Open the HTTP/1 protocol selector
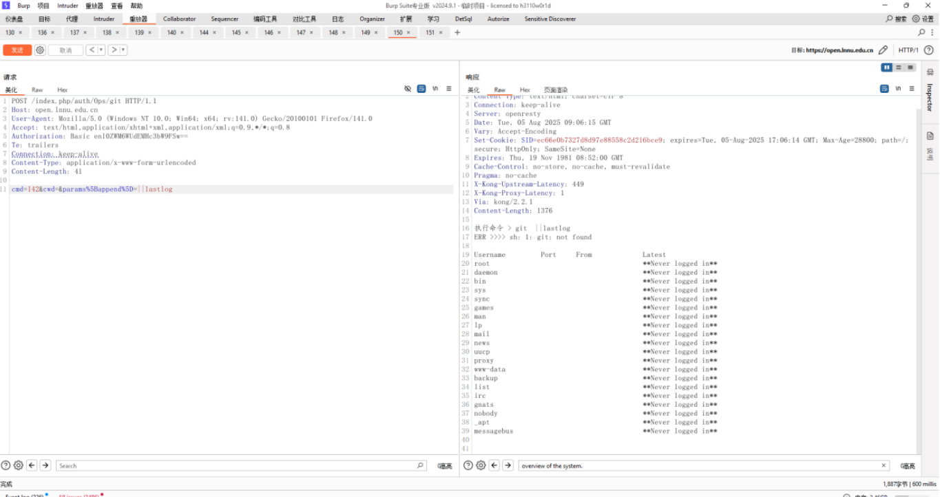Screen dimensions: 940x497 pyautogui.click(x=908, y=50)
